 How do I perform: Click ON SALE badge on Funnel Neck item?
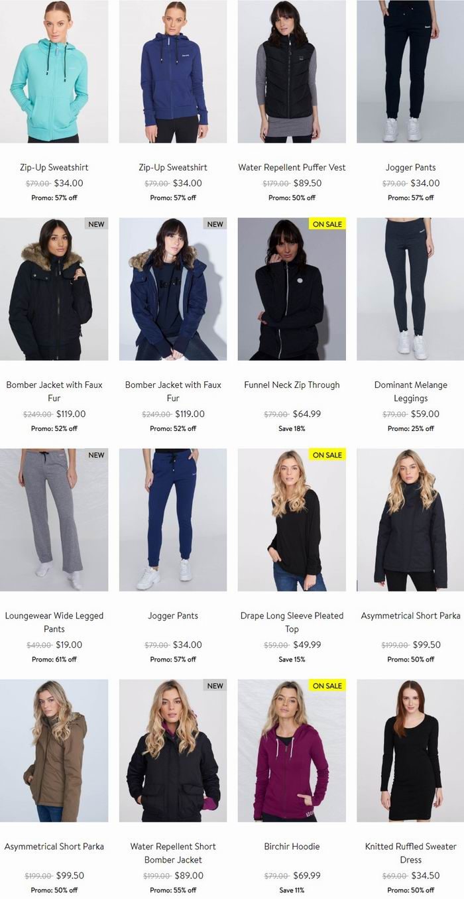327,224
